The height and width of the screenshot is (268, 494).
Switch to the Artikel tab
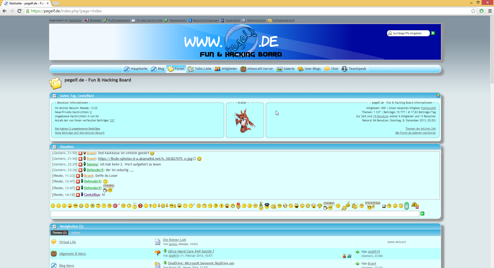76,233
